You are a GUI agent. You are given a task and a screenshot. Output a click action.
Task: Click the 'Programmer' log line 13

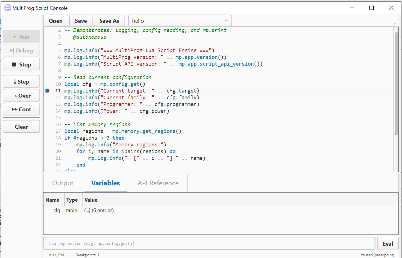click(x=132, y=104)
